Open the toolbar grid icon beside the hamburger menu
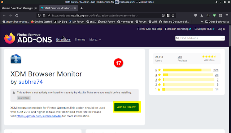The height and width of the screenshot is (133, 231). click(221, 15)
